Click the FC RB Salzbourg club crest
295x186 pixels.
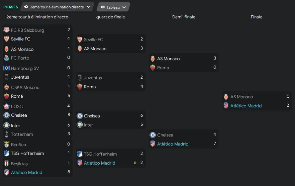pos(6,30)
